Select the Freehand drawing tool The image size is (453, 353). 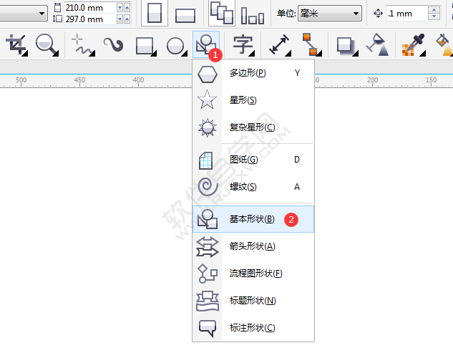tap(83, 44)
